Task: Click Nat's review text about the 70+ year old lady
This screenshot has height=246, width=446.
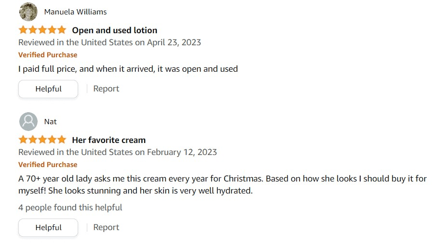Action: (x=222, y=185)
